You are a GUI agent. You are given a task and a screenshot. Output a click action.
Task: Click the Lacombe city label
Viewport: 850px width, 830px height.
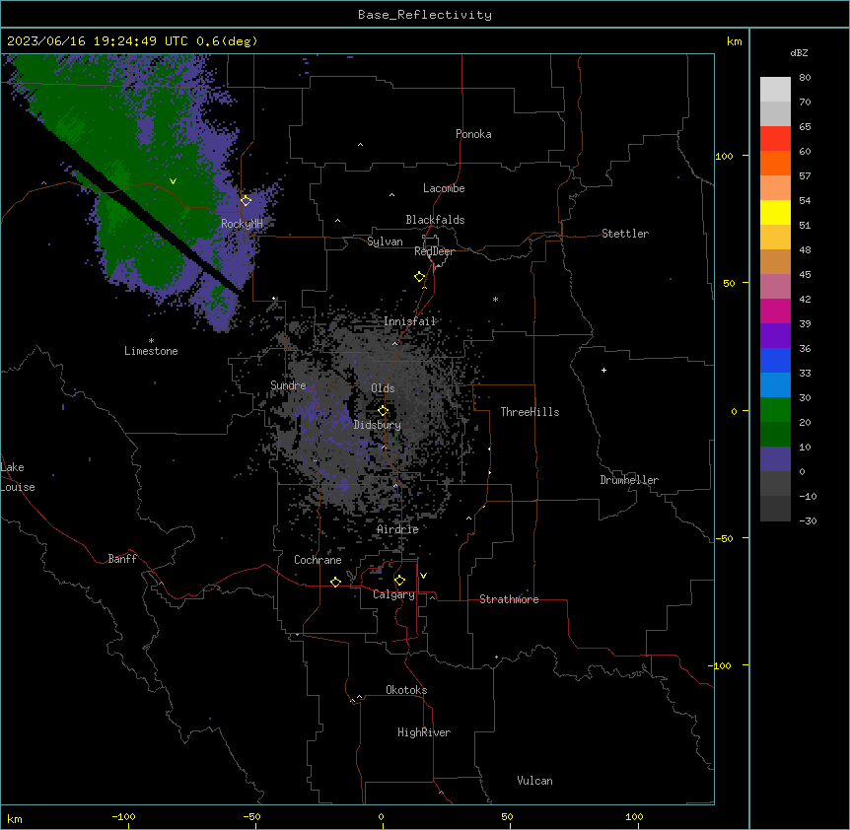pyautogui.click(x=444, y=188)
